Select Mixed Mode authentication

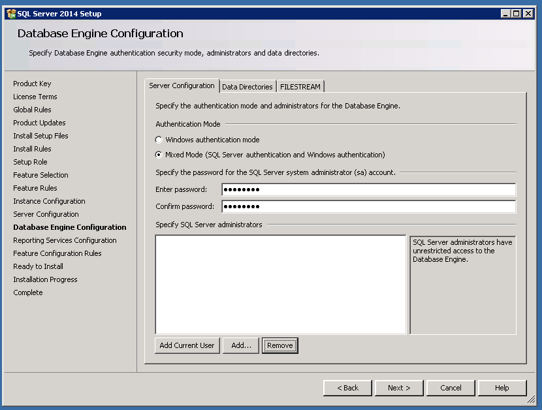(x=157, y=154)
